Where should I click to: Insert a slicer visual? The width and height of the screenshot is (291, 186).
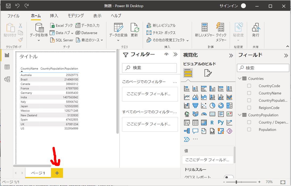click(187, 122)
